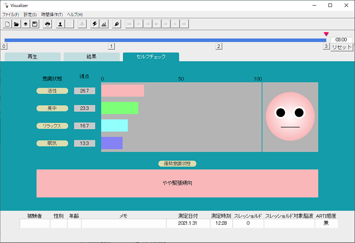Click the 活性 state label
The height and width of the screenshot is (243, 355).
(x=52, y=91)
